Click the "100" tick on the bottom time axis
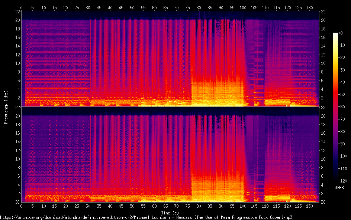This screenshot has height=220, width=351. (x=243, y=206)
